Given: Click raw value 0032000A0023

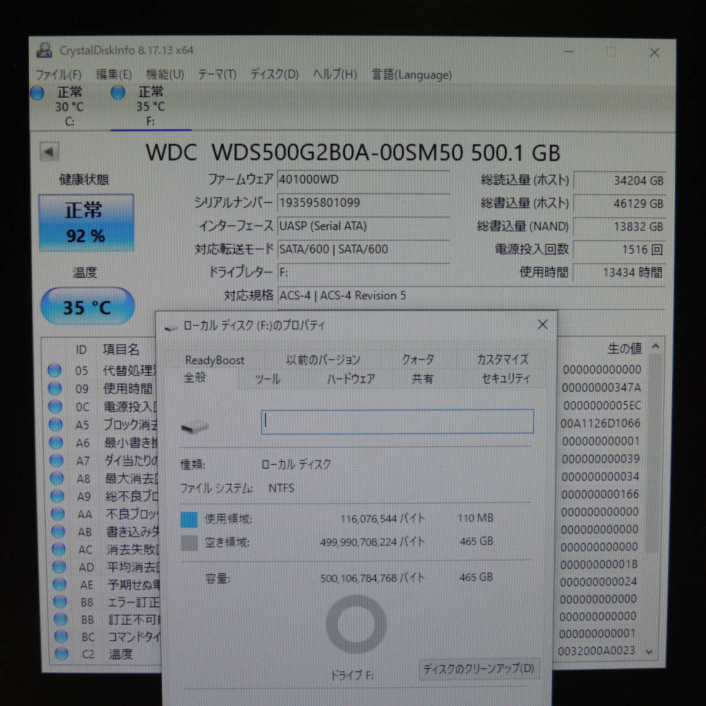Looking at the screenshot, I should [597, 651].
